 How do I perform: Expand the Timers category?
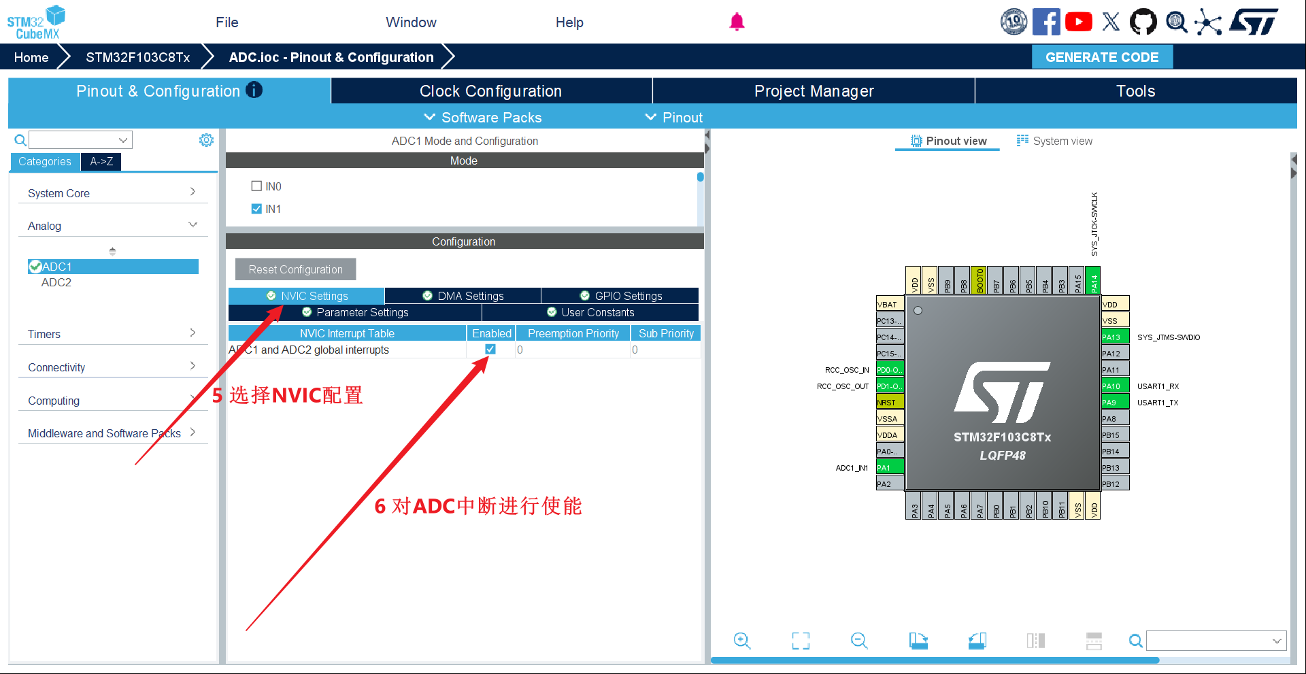tap(112, 334)
